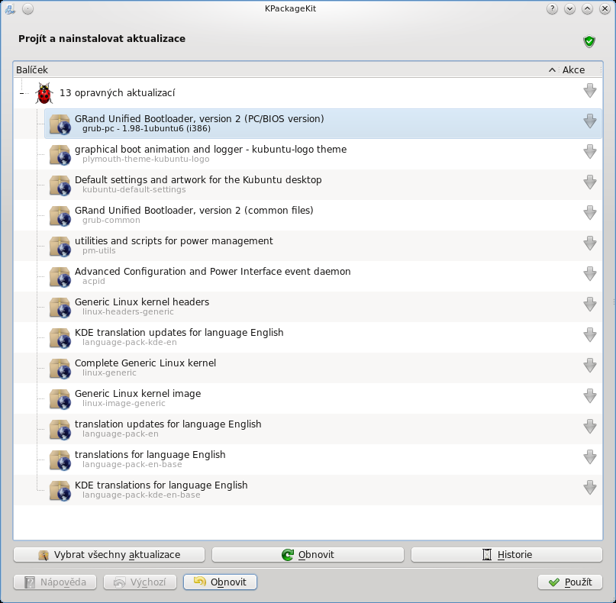Toggle update arrow for grub-pc

coord(590,121)
